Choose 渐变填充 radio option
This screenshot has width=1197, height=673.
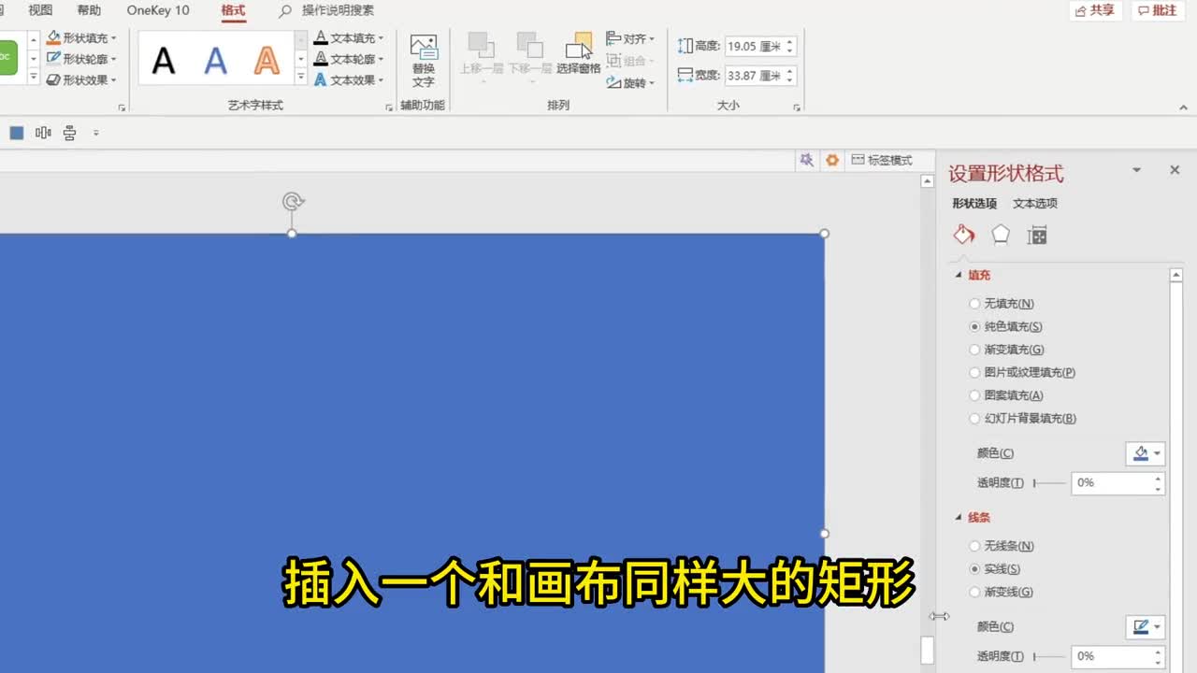pyautogui.click(x=975, y=350)
